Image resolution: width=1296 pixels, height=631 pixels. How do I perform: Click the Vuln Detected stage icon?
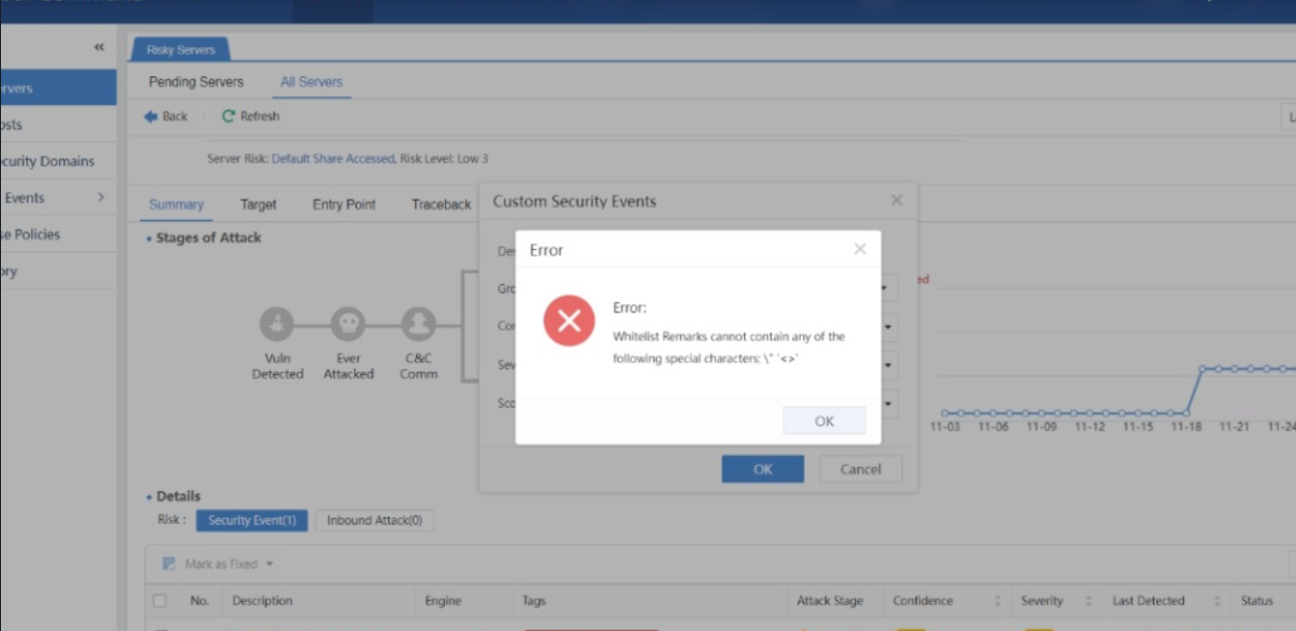[x=277, y=324]
